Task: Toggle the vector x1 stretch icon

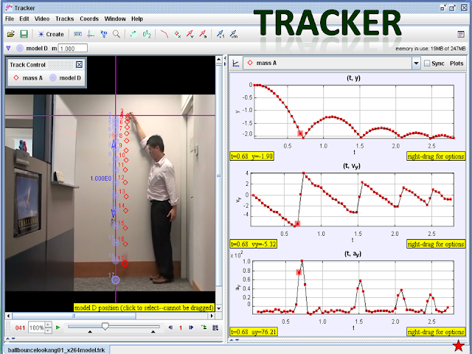Action: (x=221, y=35)
